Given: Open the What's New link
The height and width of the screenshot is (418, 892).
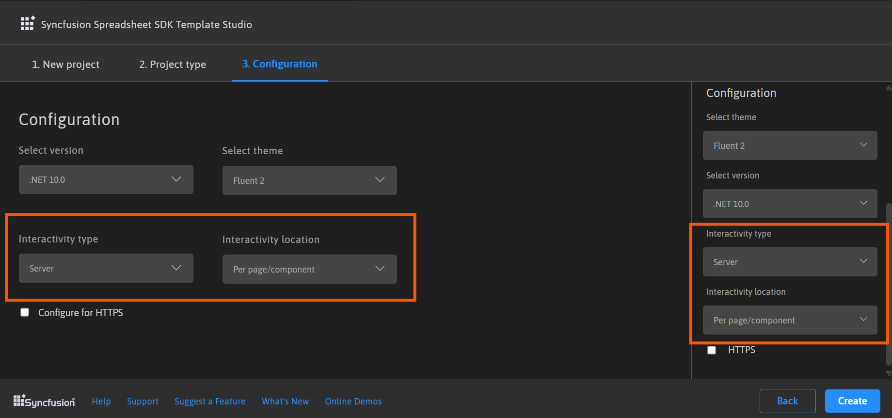Looking at the screenshot, I should coord(285,402).
